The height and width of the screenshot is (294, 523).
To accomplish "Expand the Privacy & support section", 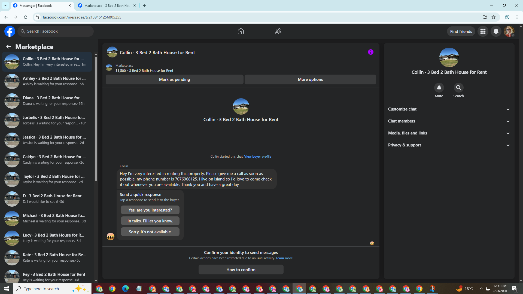I will pos(449,145).
